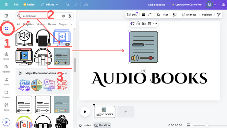Viewport: 227px width, 128px height.
Task: Select the blue monitor audiobook graphic
Action: point(62,38)
